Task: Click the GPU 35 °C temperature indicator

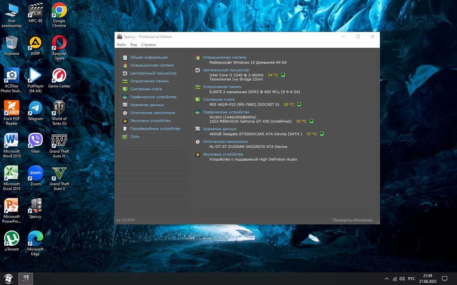Action: pyautogui.click(x=301, y=121)
